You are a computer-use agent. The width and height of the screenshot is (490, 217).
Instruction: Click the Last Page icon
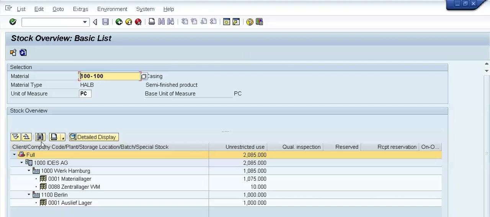tap(213, 22)
